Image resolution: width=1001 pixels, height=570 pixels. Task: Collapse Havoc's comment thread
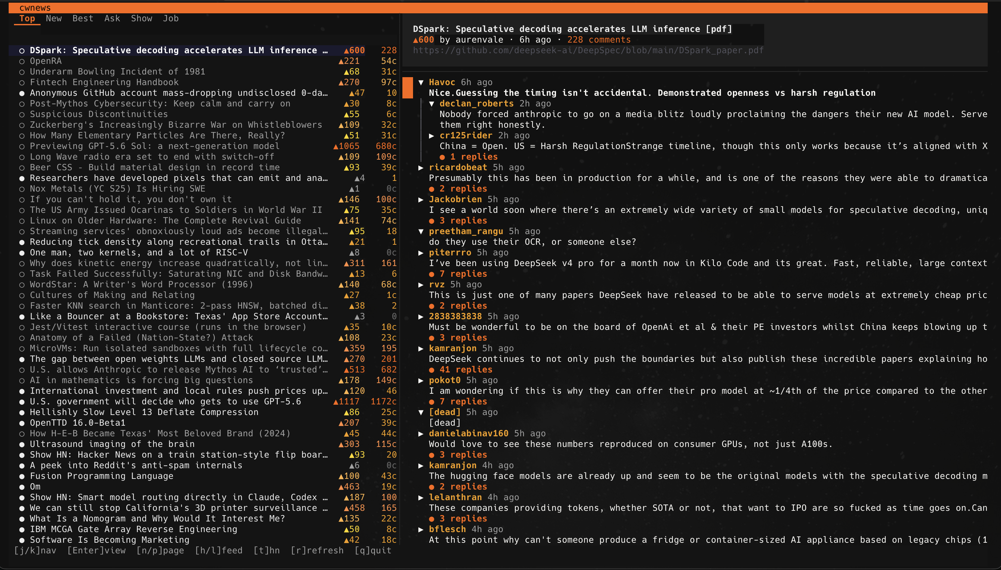(x=421, y=82)
